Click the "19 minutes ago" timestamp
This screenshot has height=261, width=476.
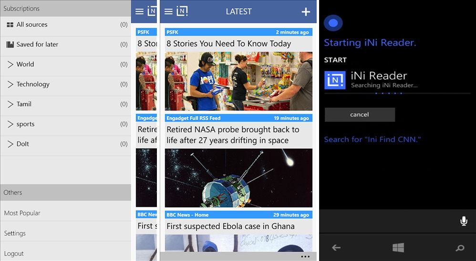tap(291, 118)
